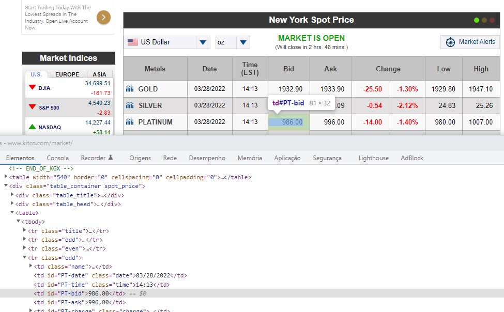Switch to the ASIA indices tab
The width and height of the screenshot is (504, 312).
pos(99,74)
